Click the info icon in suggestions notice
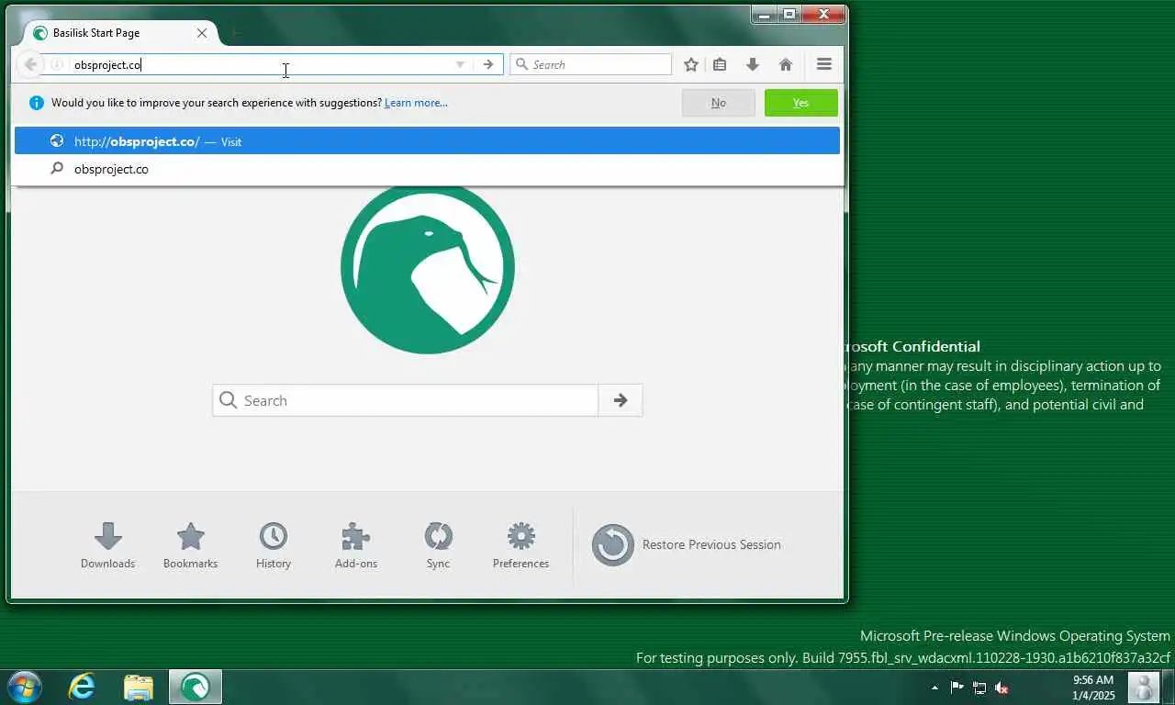 pyautogui.click(x=37, y=103)
